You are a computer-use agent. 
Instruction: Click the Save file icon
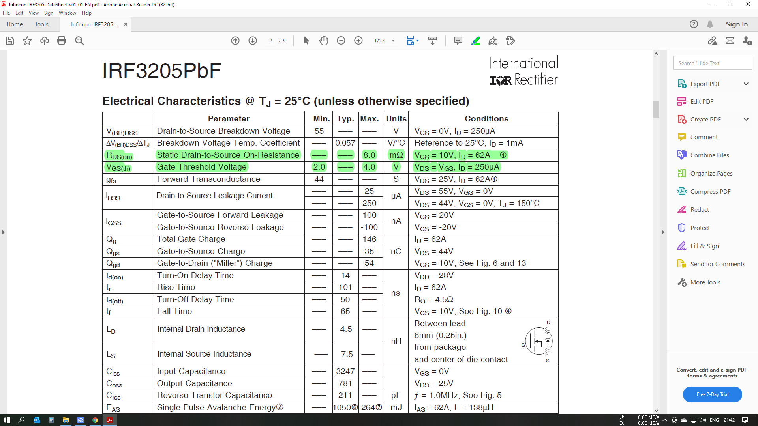(x=10, y=41)
